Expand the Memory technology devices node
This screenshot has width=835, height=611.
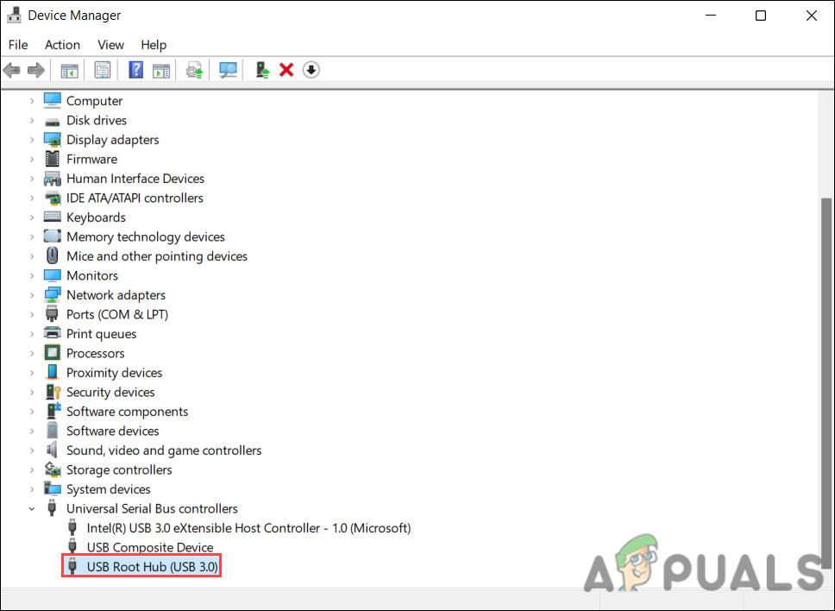(x=32, y=237)
